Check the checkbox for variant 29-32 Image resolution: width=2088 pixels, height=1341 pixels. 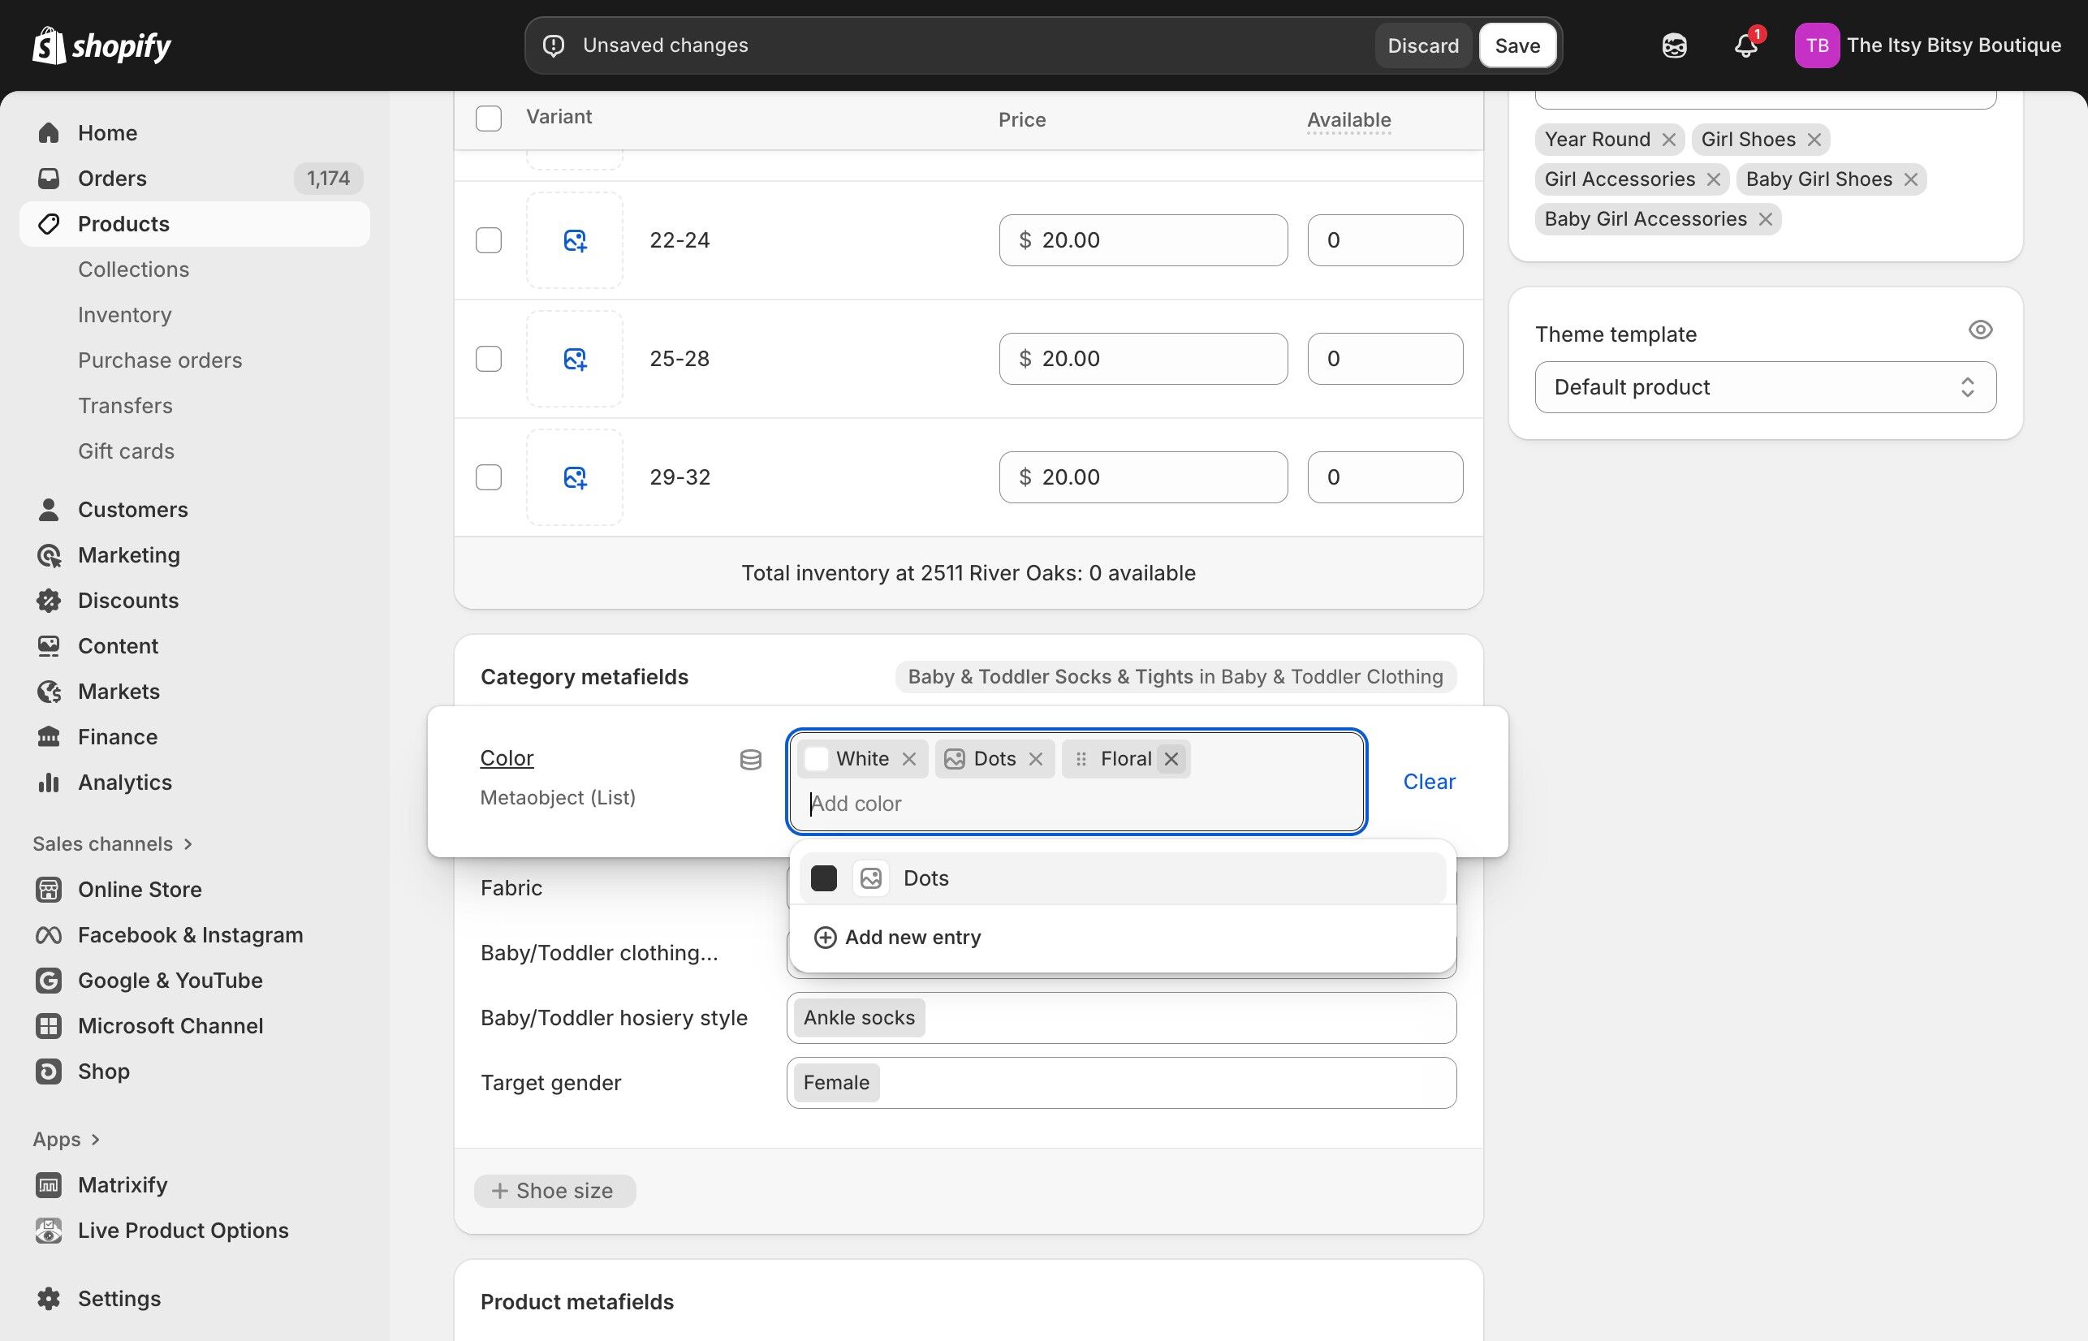[489, 476]
